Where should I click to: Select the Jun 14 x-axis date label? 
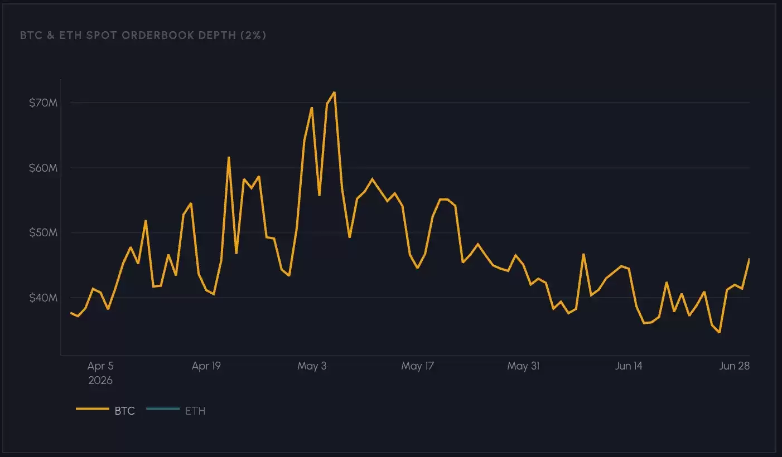(x=629, y=366)
